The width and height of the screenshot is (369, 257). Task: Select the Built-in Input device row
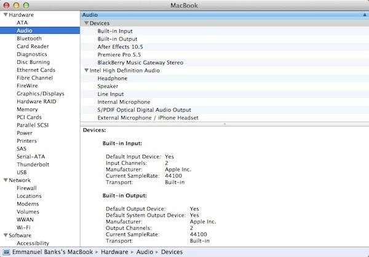point(224,31)
